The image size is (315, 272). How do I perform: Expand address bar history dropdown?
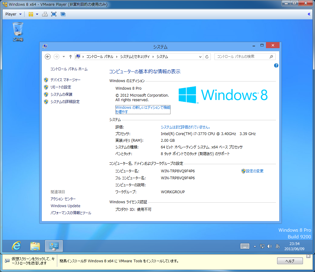coord(200,57)
